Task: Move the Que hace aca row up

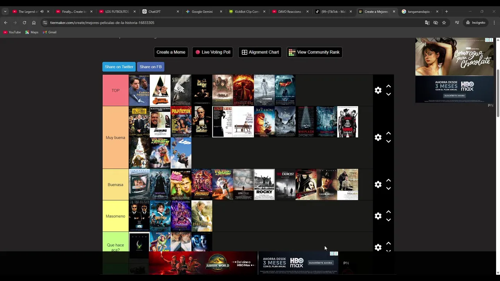Action: click(388, 243)
